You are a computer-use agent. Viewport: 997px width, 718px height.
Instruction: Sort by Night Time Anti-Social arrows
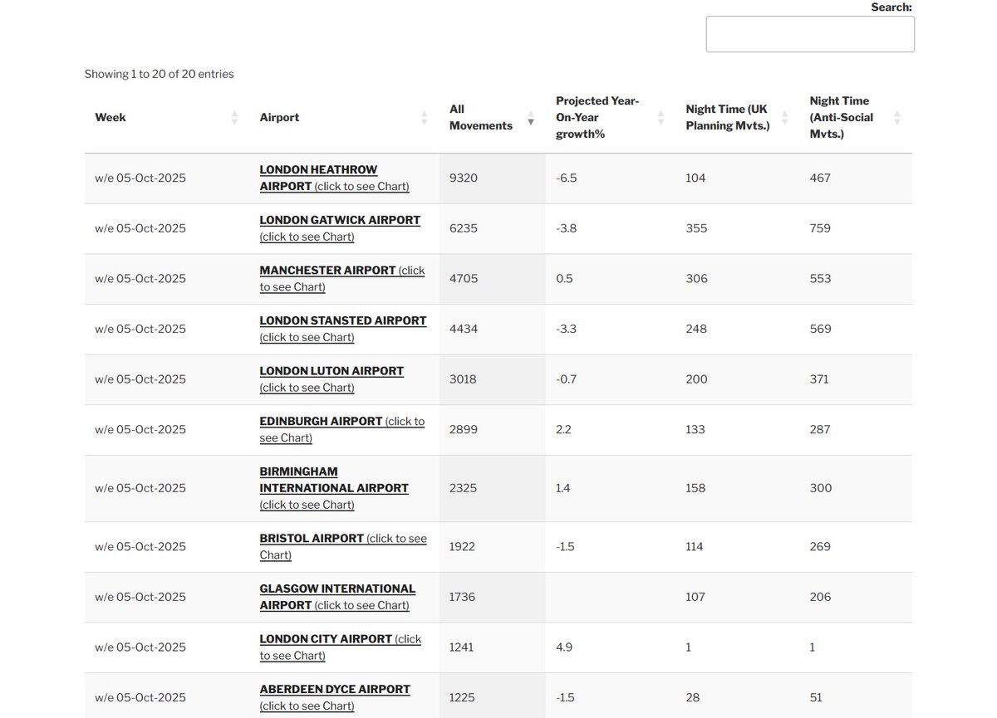(897, 118)
